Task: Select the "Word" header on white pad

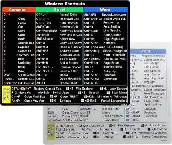Action: [x=148, y=51]
